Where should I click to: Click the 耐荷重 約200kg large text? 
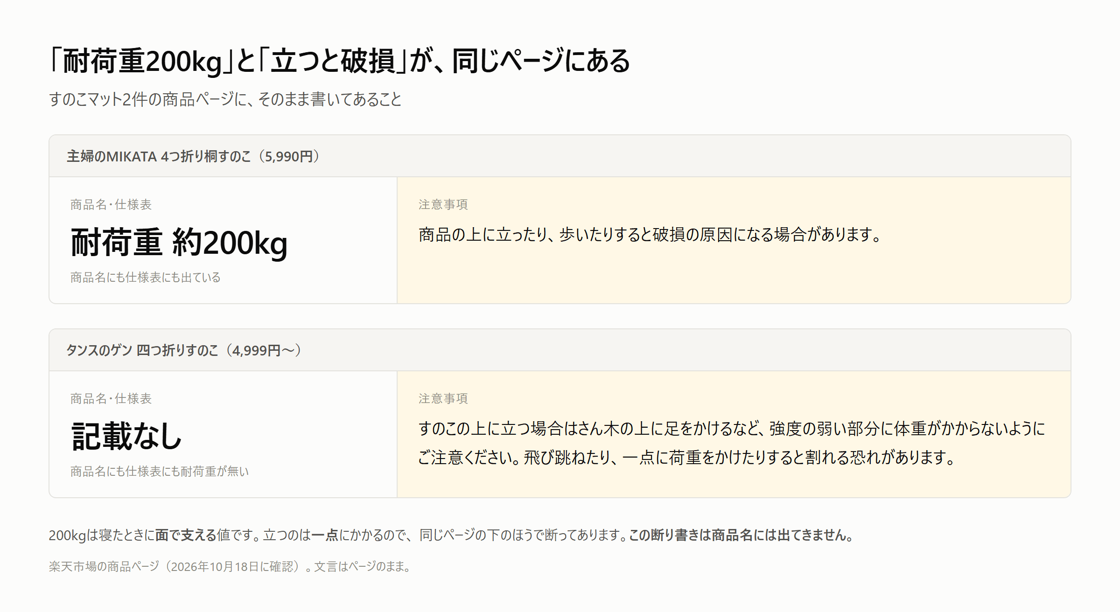[179, 243]
